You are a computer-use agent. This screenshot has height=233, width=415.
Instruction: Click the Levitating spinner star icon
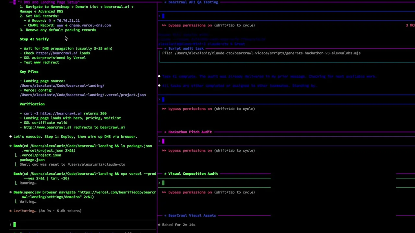point(10,211)
